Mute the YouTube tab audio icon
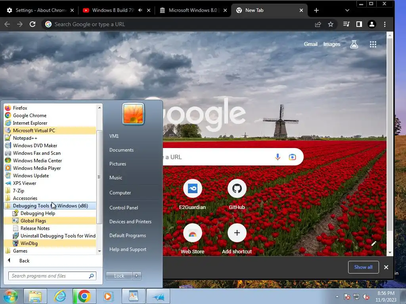 [140, 10]
